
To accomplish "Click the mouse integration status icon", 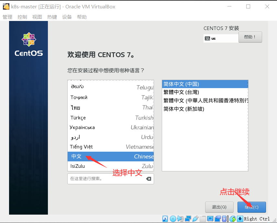I will tap(232, 218).
